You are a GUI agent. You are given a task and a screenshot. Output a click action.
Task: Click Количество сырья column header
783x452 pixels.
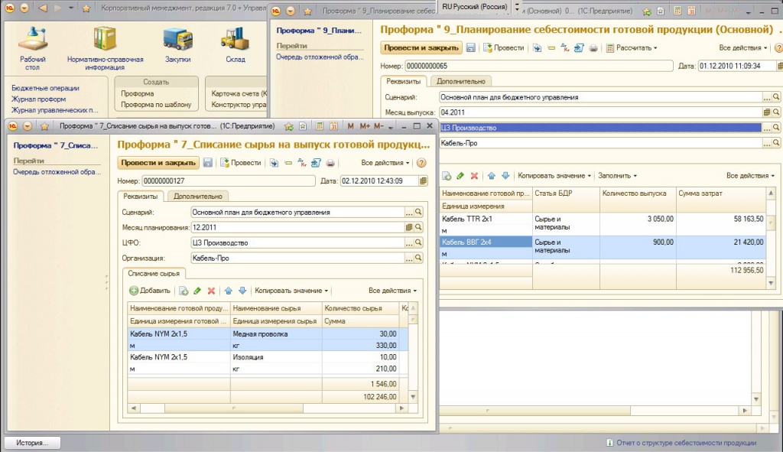point(361,308)
